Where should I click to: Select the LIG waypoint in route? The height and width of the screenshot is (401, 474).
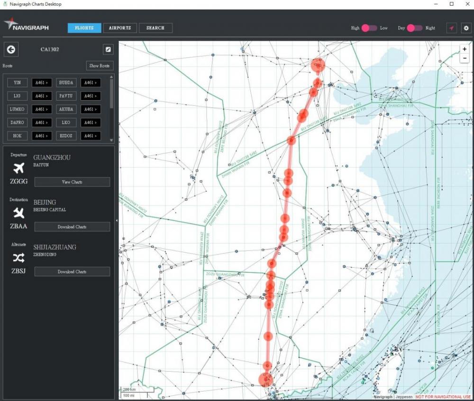[x=17, y=96]
